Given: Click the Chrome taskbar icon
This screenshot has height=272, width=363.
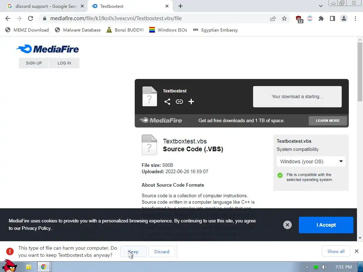Looking at the screenshot, I should pos(44,267).
